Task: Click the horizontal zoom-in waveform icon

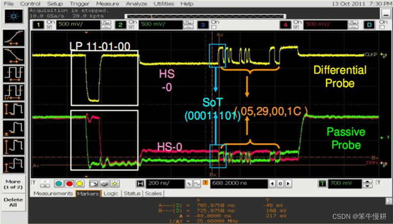Action: (x=189, y=184)
